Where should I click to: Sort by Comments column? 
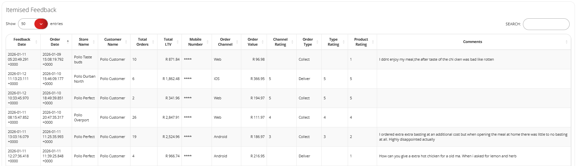(473, 42)
